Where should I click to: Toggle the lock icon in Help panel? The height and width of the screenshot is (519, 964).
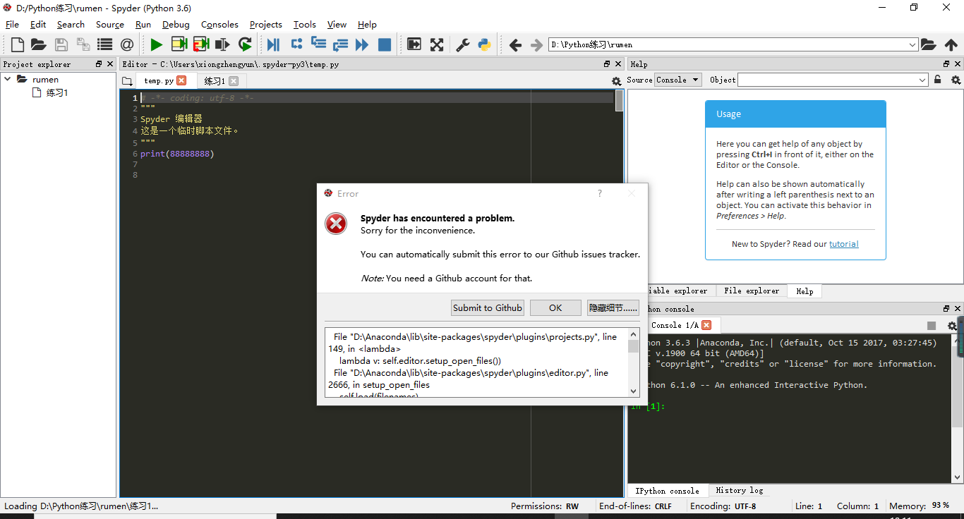click(936, 80)
